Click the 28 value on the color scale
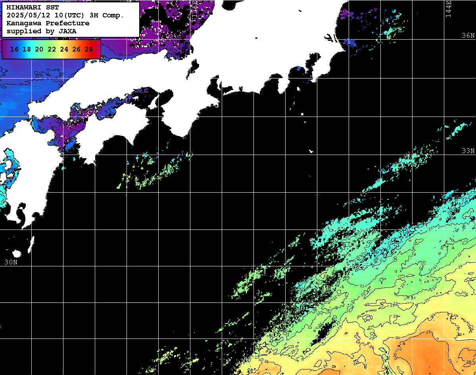476x375 pixels. pos(88,49)
